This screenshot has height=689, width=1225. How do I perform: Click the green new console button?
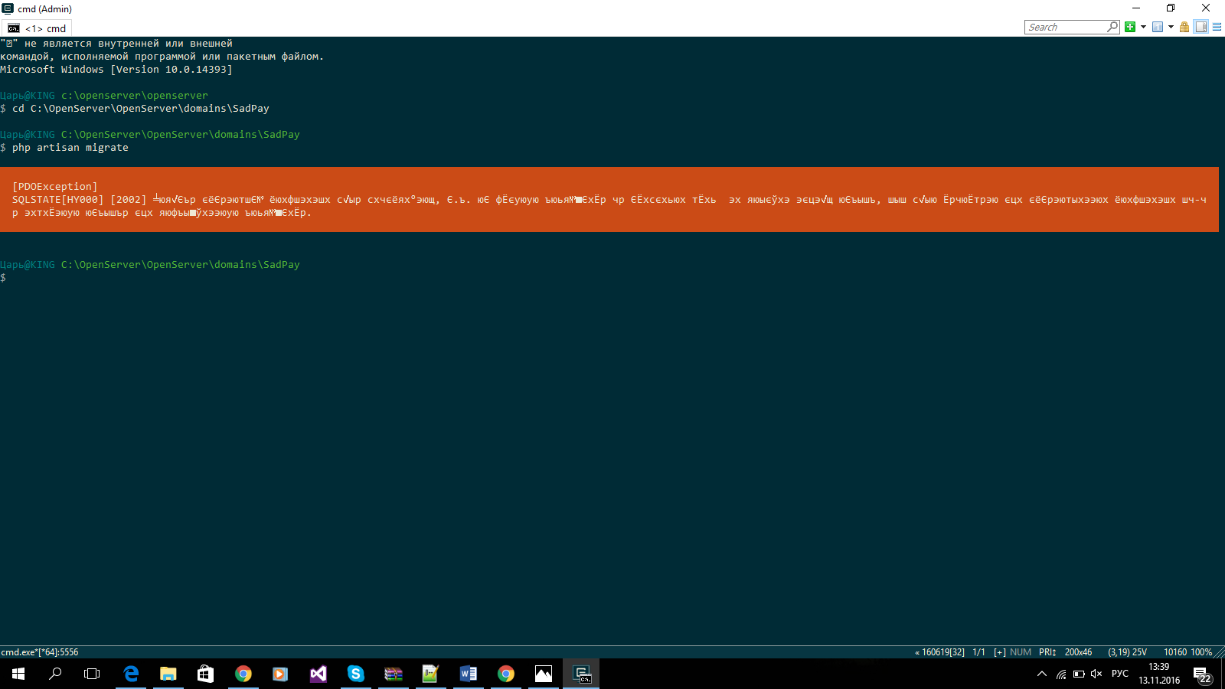pyautogui.click(x=1130, y=27)
